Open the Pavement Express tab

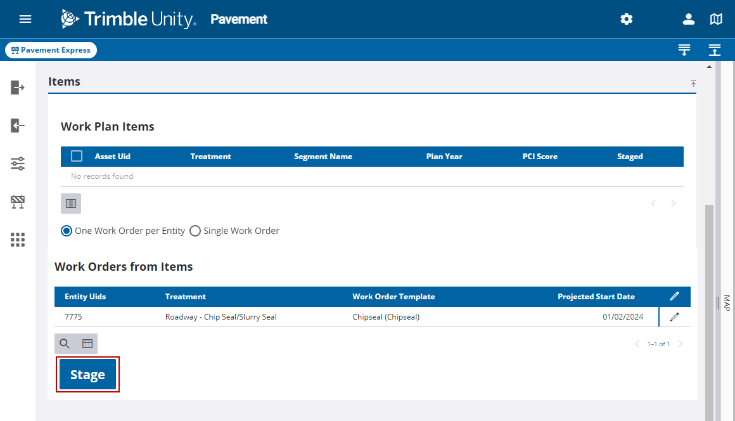(51, 50)
